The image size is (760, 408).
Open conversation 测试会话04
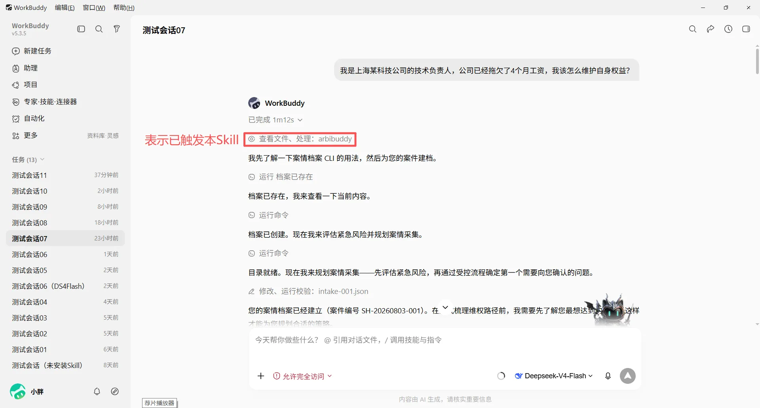click(x=65, y=302)
